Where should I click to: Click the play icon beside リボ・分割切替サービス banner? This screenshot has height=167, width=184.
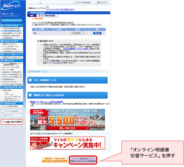coord(30,80)
